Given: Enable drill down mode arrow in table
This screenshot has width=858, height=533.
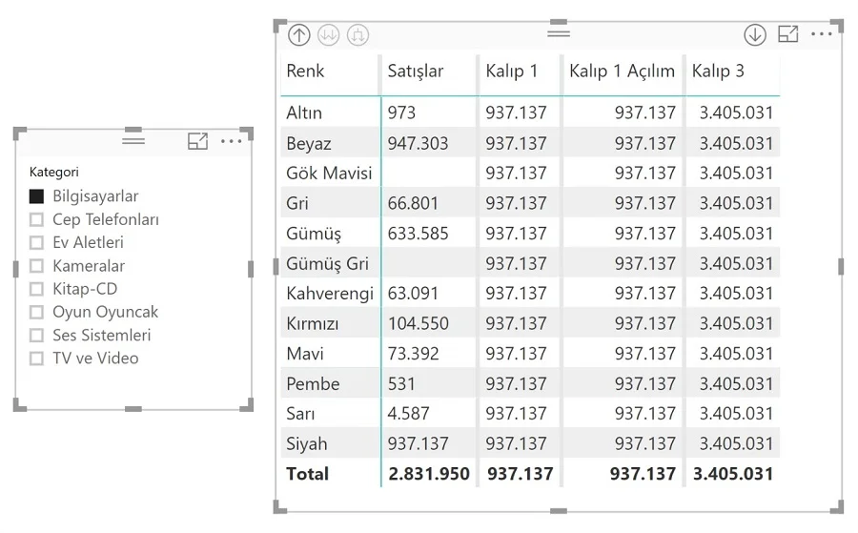Looking at the screenshot, I should click(x=755, y=35).
